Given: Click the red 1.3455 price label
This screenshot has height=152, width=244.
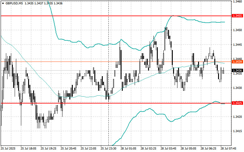Looking at the screenshot, I should (x=237, y=16).
